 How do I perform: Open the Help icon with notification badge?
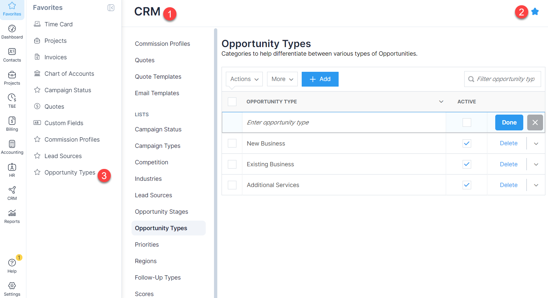[x=12, y=265]
